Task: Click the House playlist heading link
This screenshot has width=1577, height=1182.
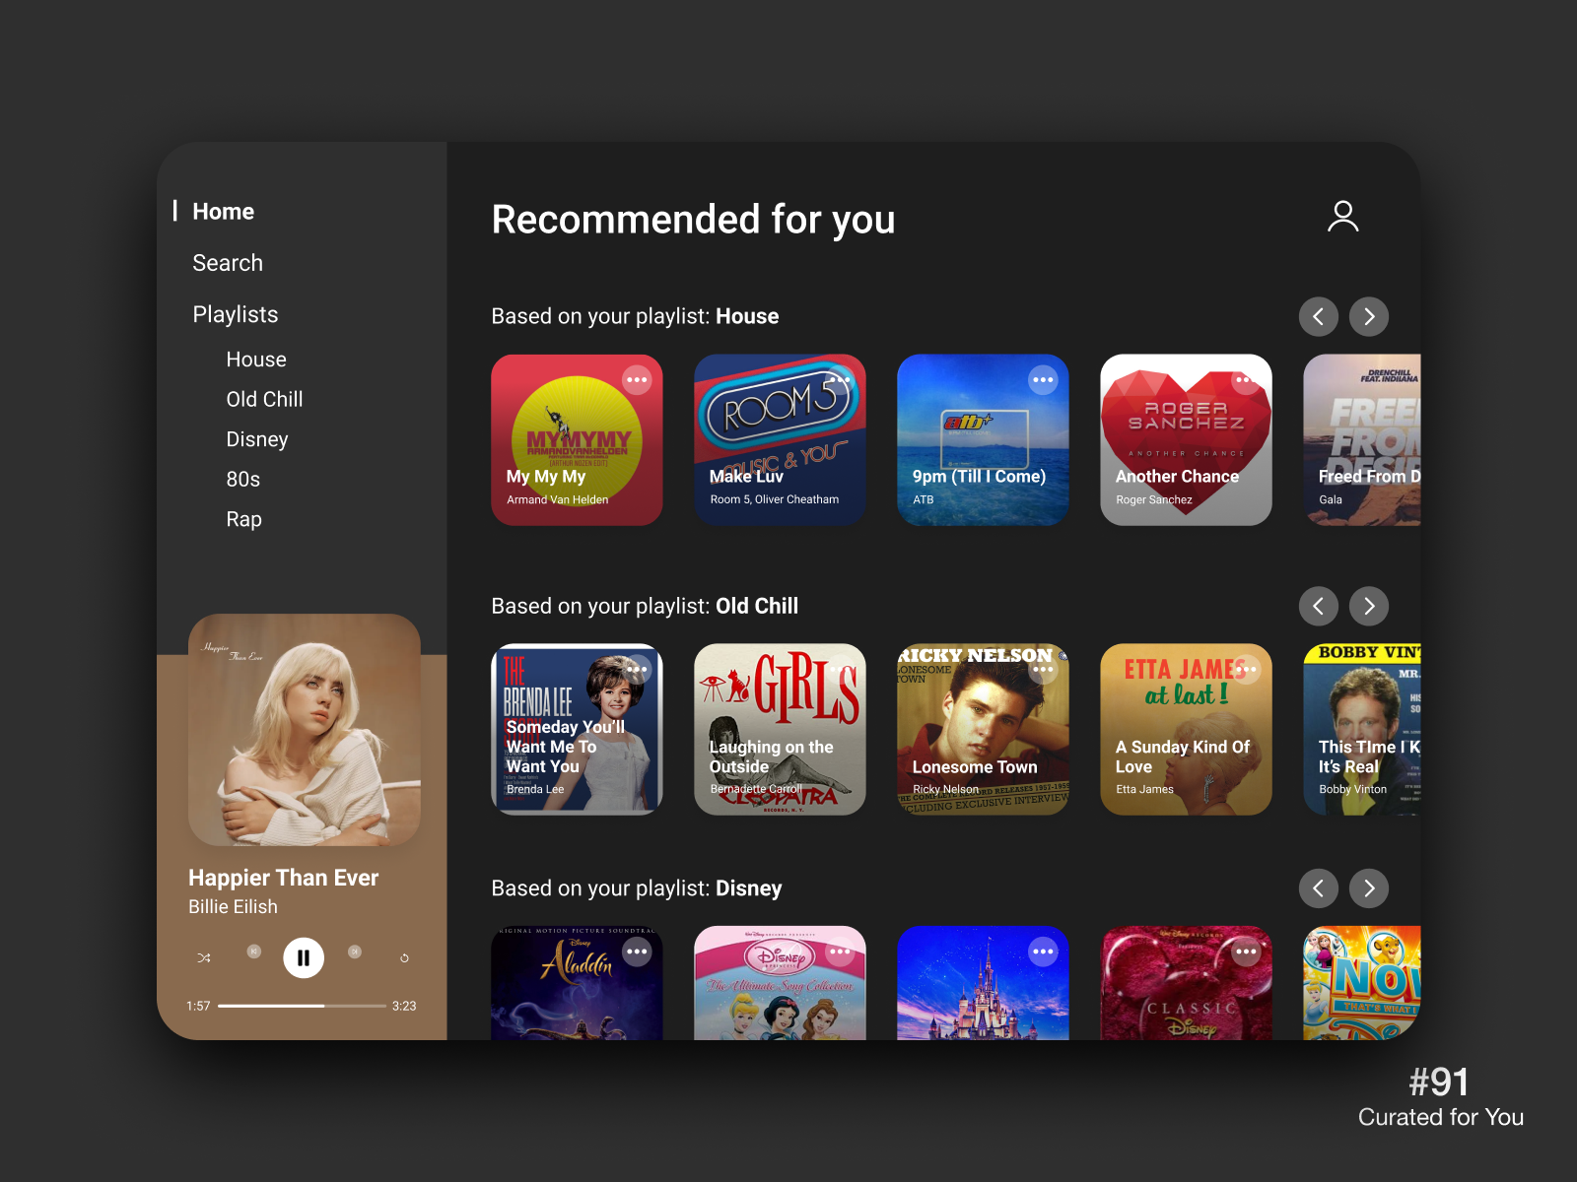Action: click(x=747, y=316)
